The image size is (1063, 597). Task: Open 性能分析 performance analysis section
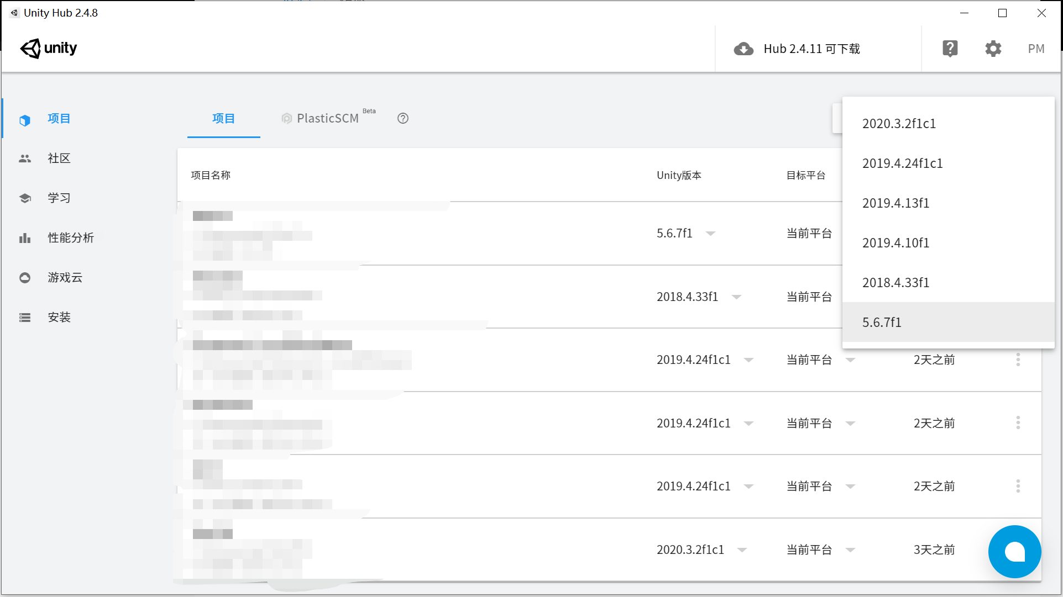(x=71, y=238)
